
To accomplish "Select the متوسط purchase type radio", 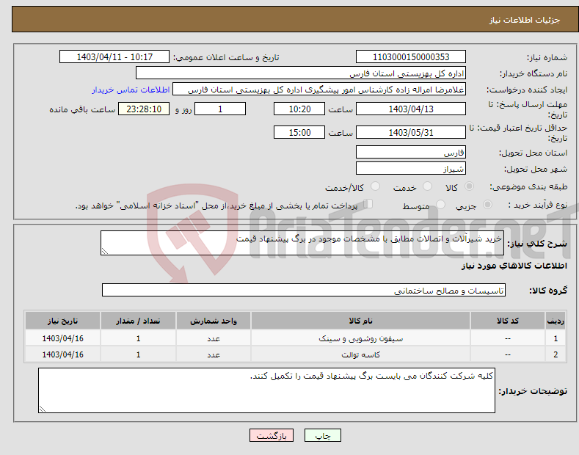I will point(440,205).
